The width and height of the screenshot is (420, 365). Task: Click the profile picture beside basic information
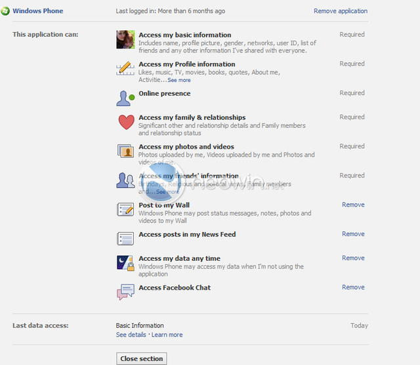tap(125, 39)
